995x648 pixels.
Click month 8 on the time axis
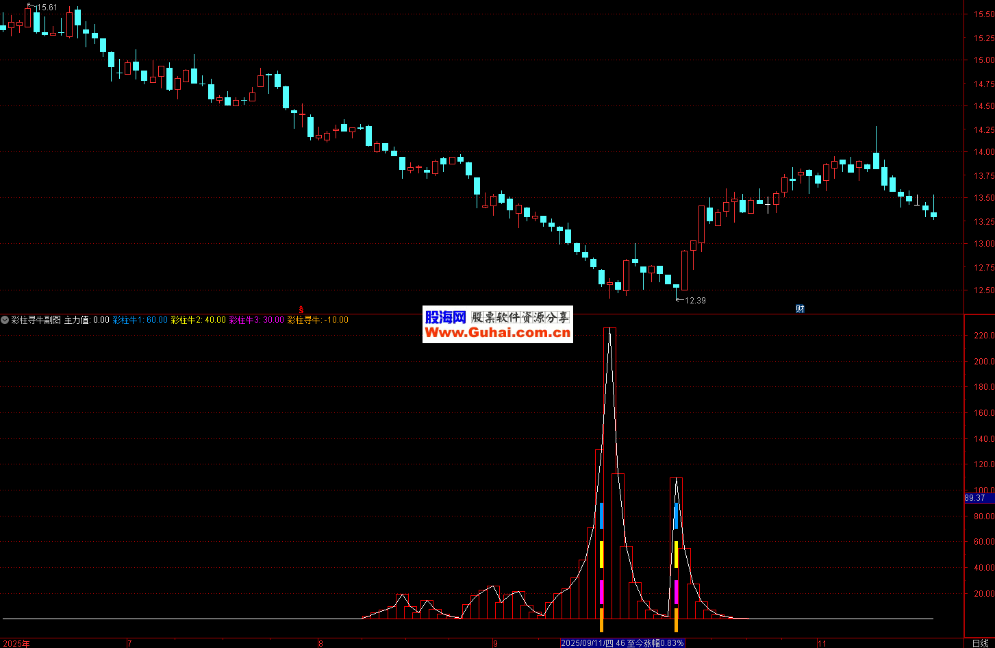point(320,643)
